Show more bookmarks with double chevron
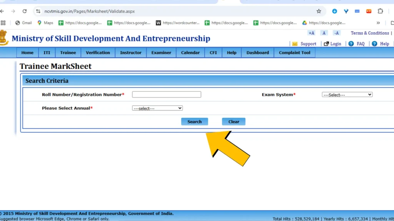 (378, 23)
